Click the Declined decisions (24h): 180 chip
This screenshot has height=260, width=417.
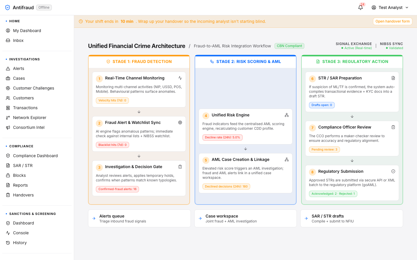(226, 187)
